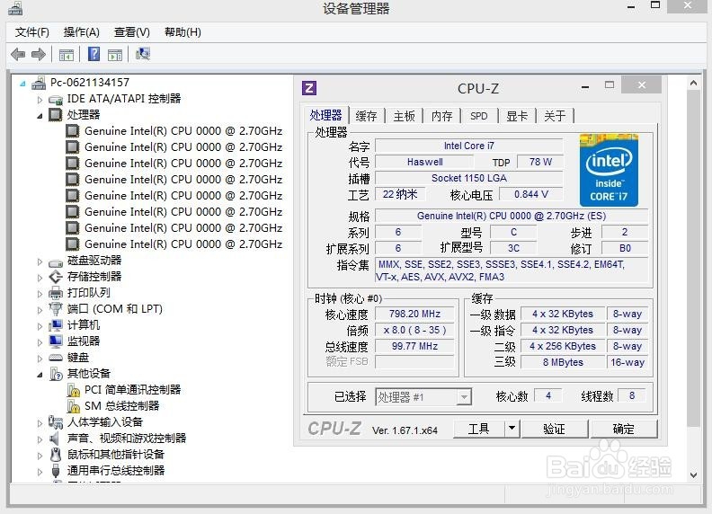Viewport: 712px width, 514px height.
Task: Click the 监视器 monitor icon
Action: (56, 341)
